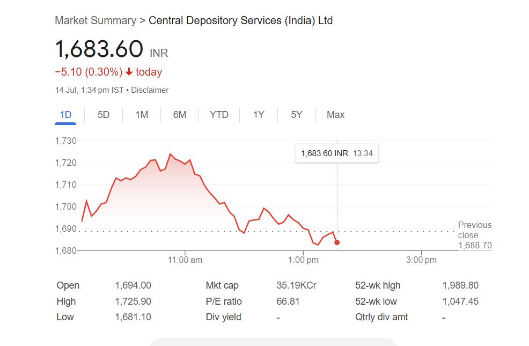Image resolution: width=529 pixels, height=346 pixels.
Task: Open the Disclaimer link
Action: pos(150,90)
